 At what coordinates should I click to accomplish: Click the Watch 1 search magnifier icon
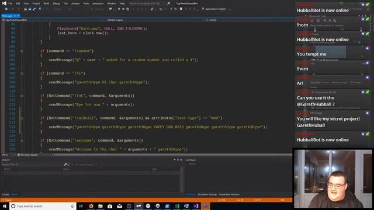click(65, 164)
